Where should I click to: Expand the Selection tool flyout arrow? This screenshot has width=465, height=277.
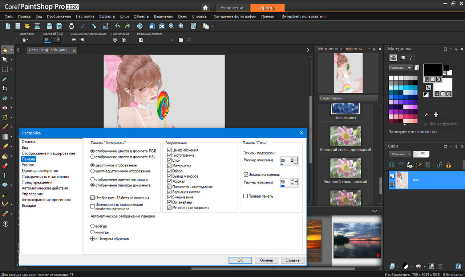pyautogui.click(x=12, y=69)
